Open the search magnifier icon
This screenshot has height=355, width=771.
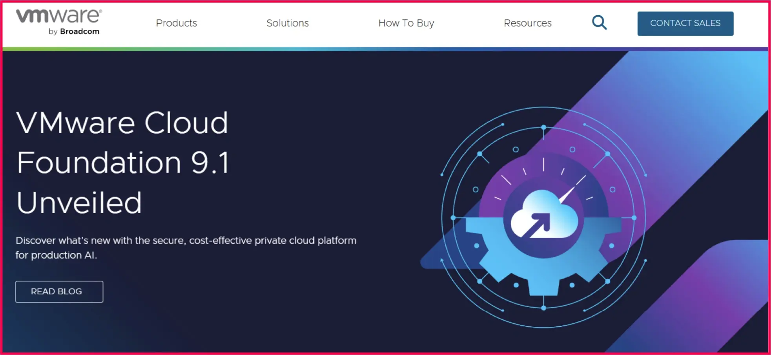(599, 23)
